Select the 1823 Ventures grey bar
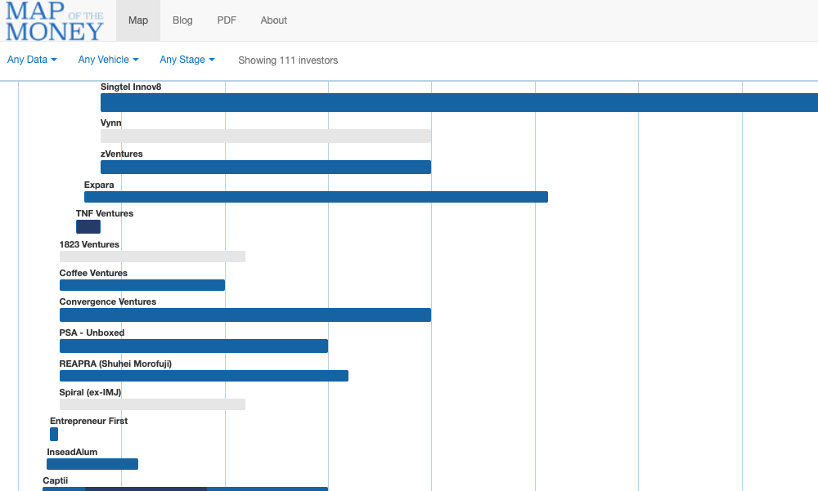 click(152, 257)
